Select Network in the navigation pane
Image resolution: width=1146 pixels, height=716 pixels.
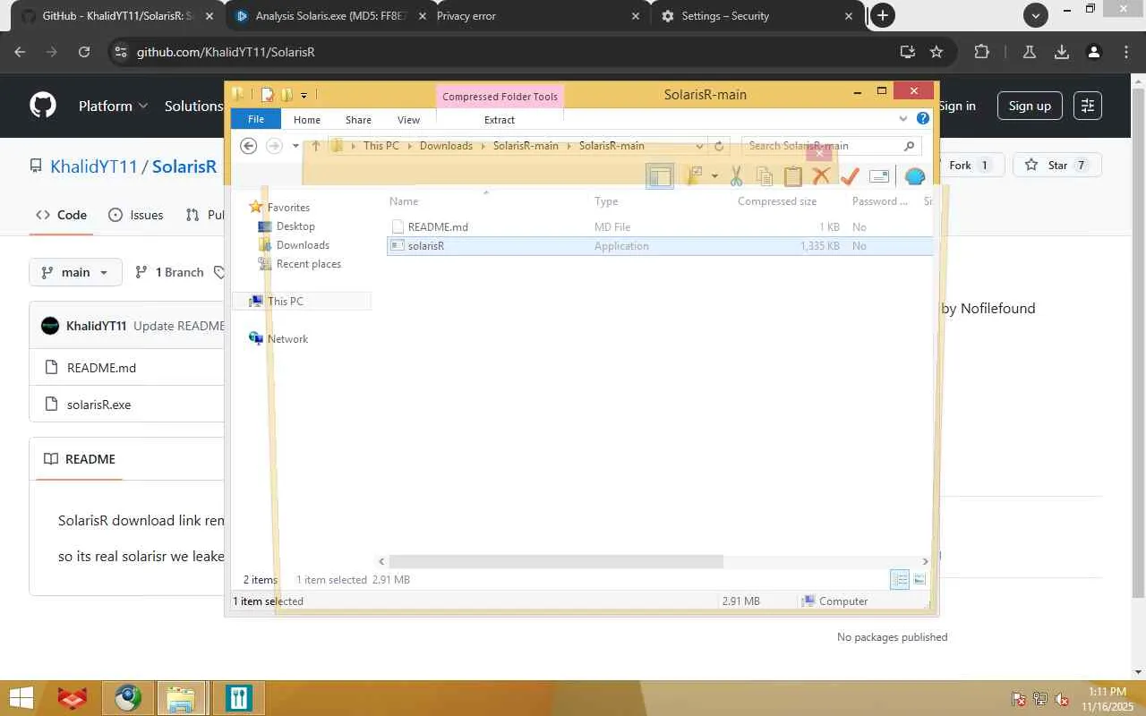[287, 339]
